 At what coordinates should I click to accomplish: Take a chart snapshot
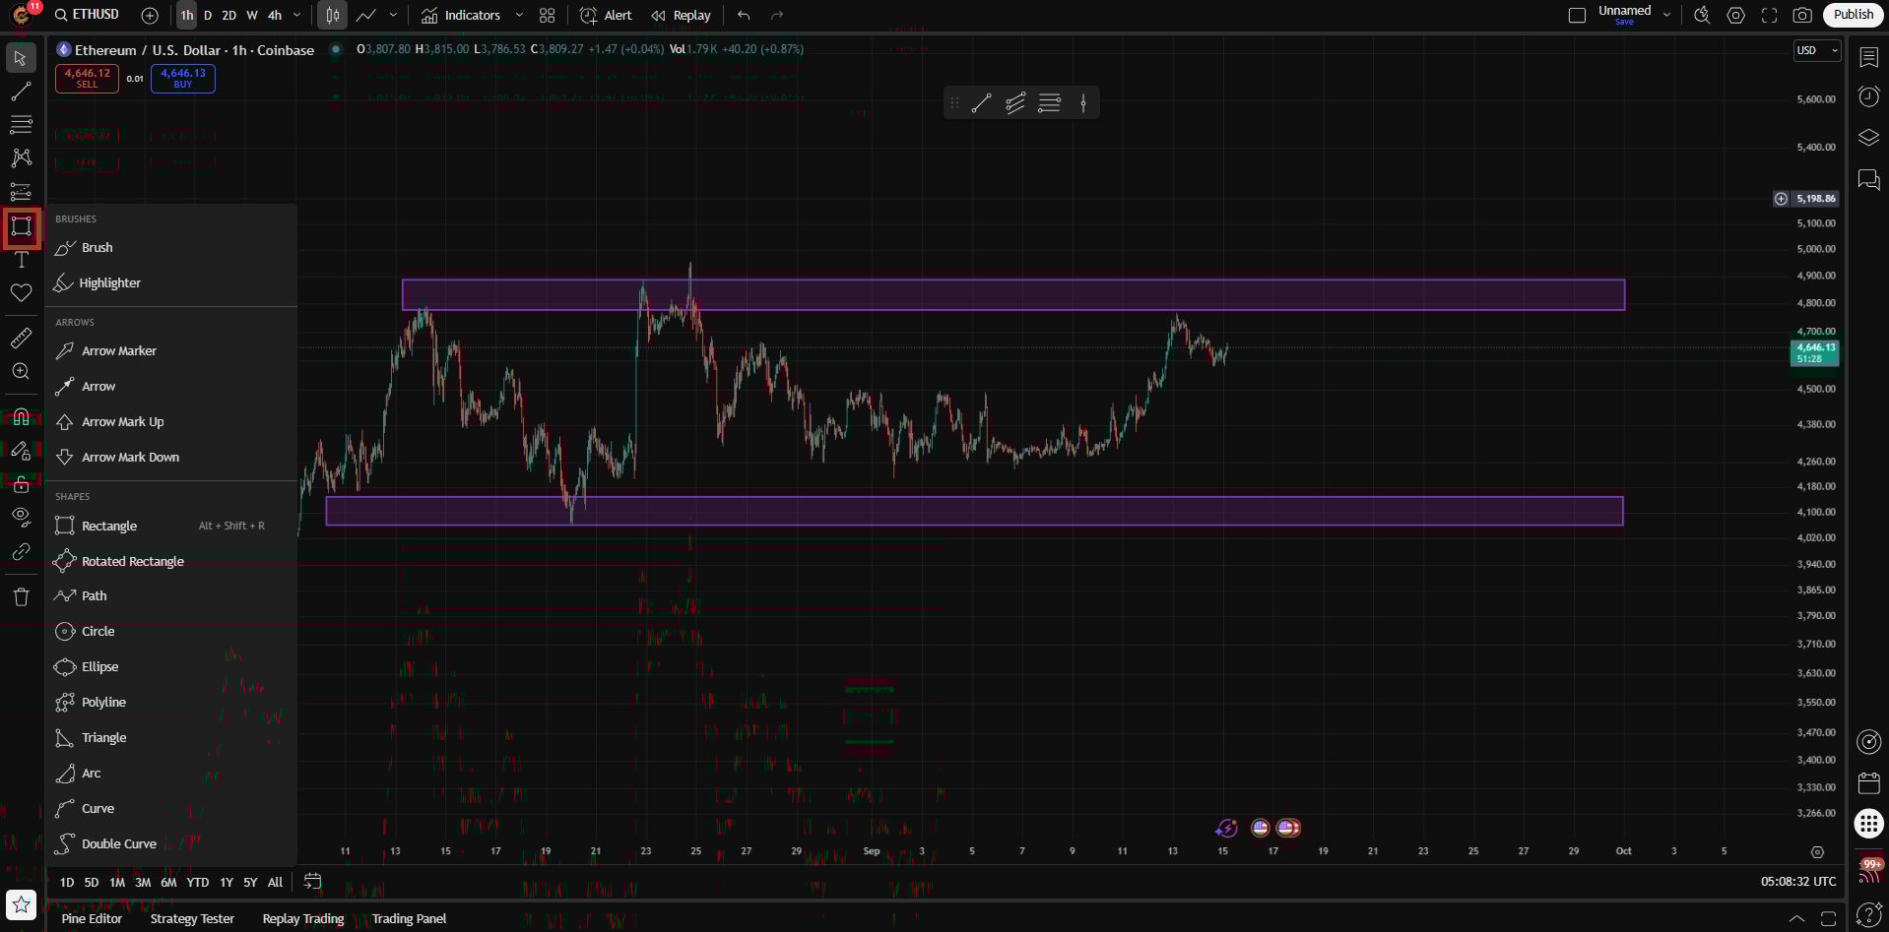point(1802,15)
